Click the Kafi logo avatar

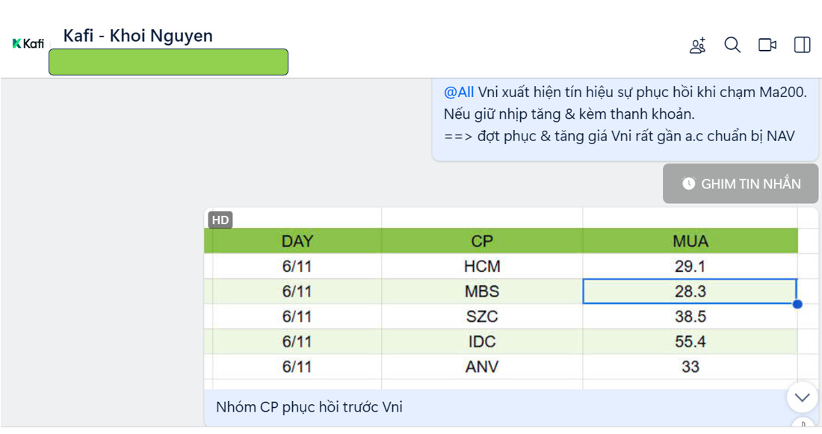pyautogui.click(x=28, y=43)
